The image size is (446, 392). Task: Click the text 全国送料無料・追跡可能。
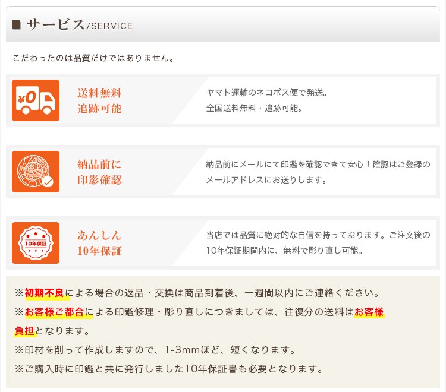pos(254,108)
